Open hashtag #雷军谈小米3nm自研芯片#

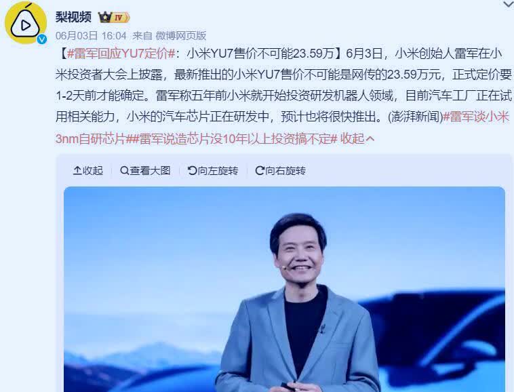pos(282,128)
